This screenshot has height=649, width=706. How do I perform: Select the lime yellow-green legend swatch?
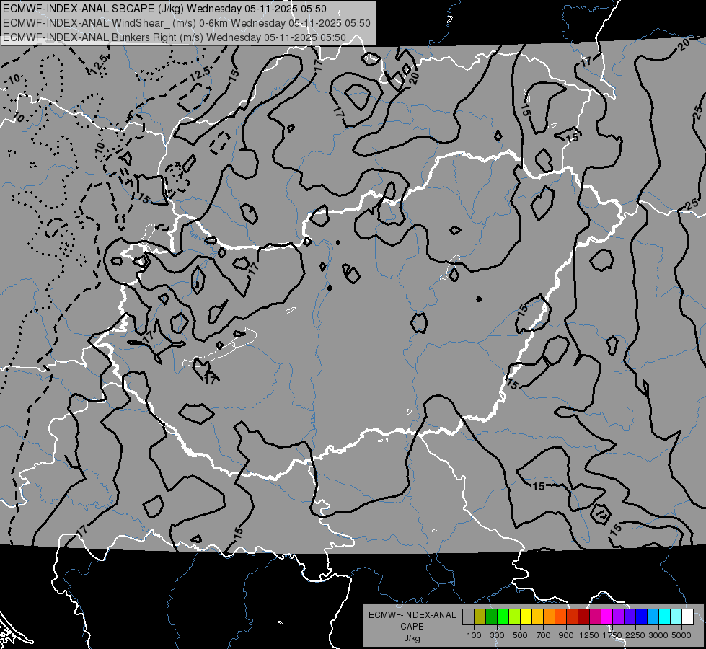point(514,617)
